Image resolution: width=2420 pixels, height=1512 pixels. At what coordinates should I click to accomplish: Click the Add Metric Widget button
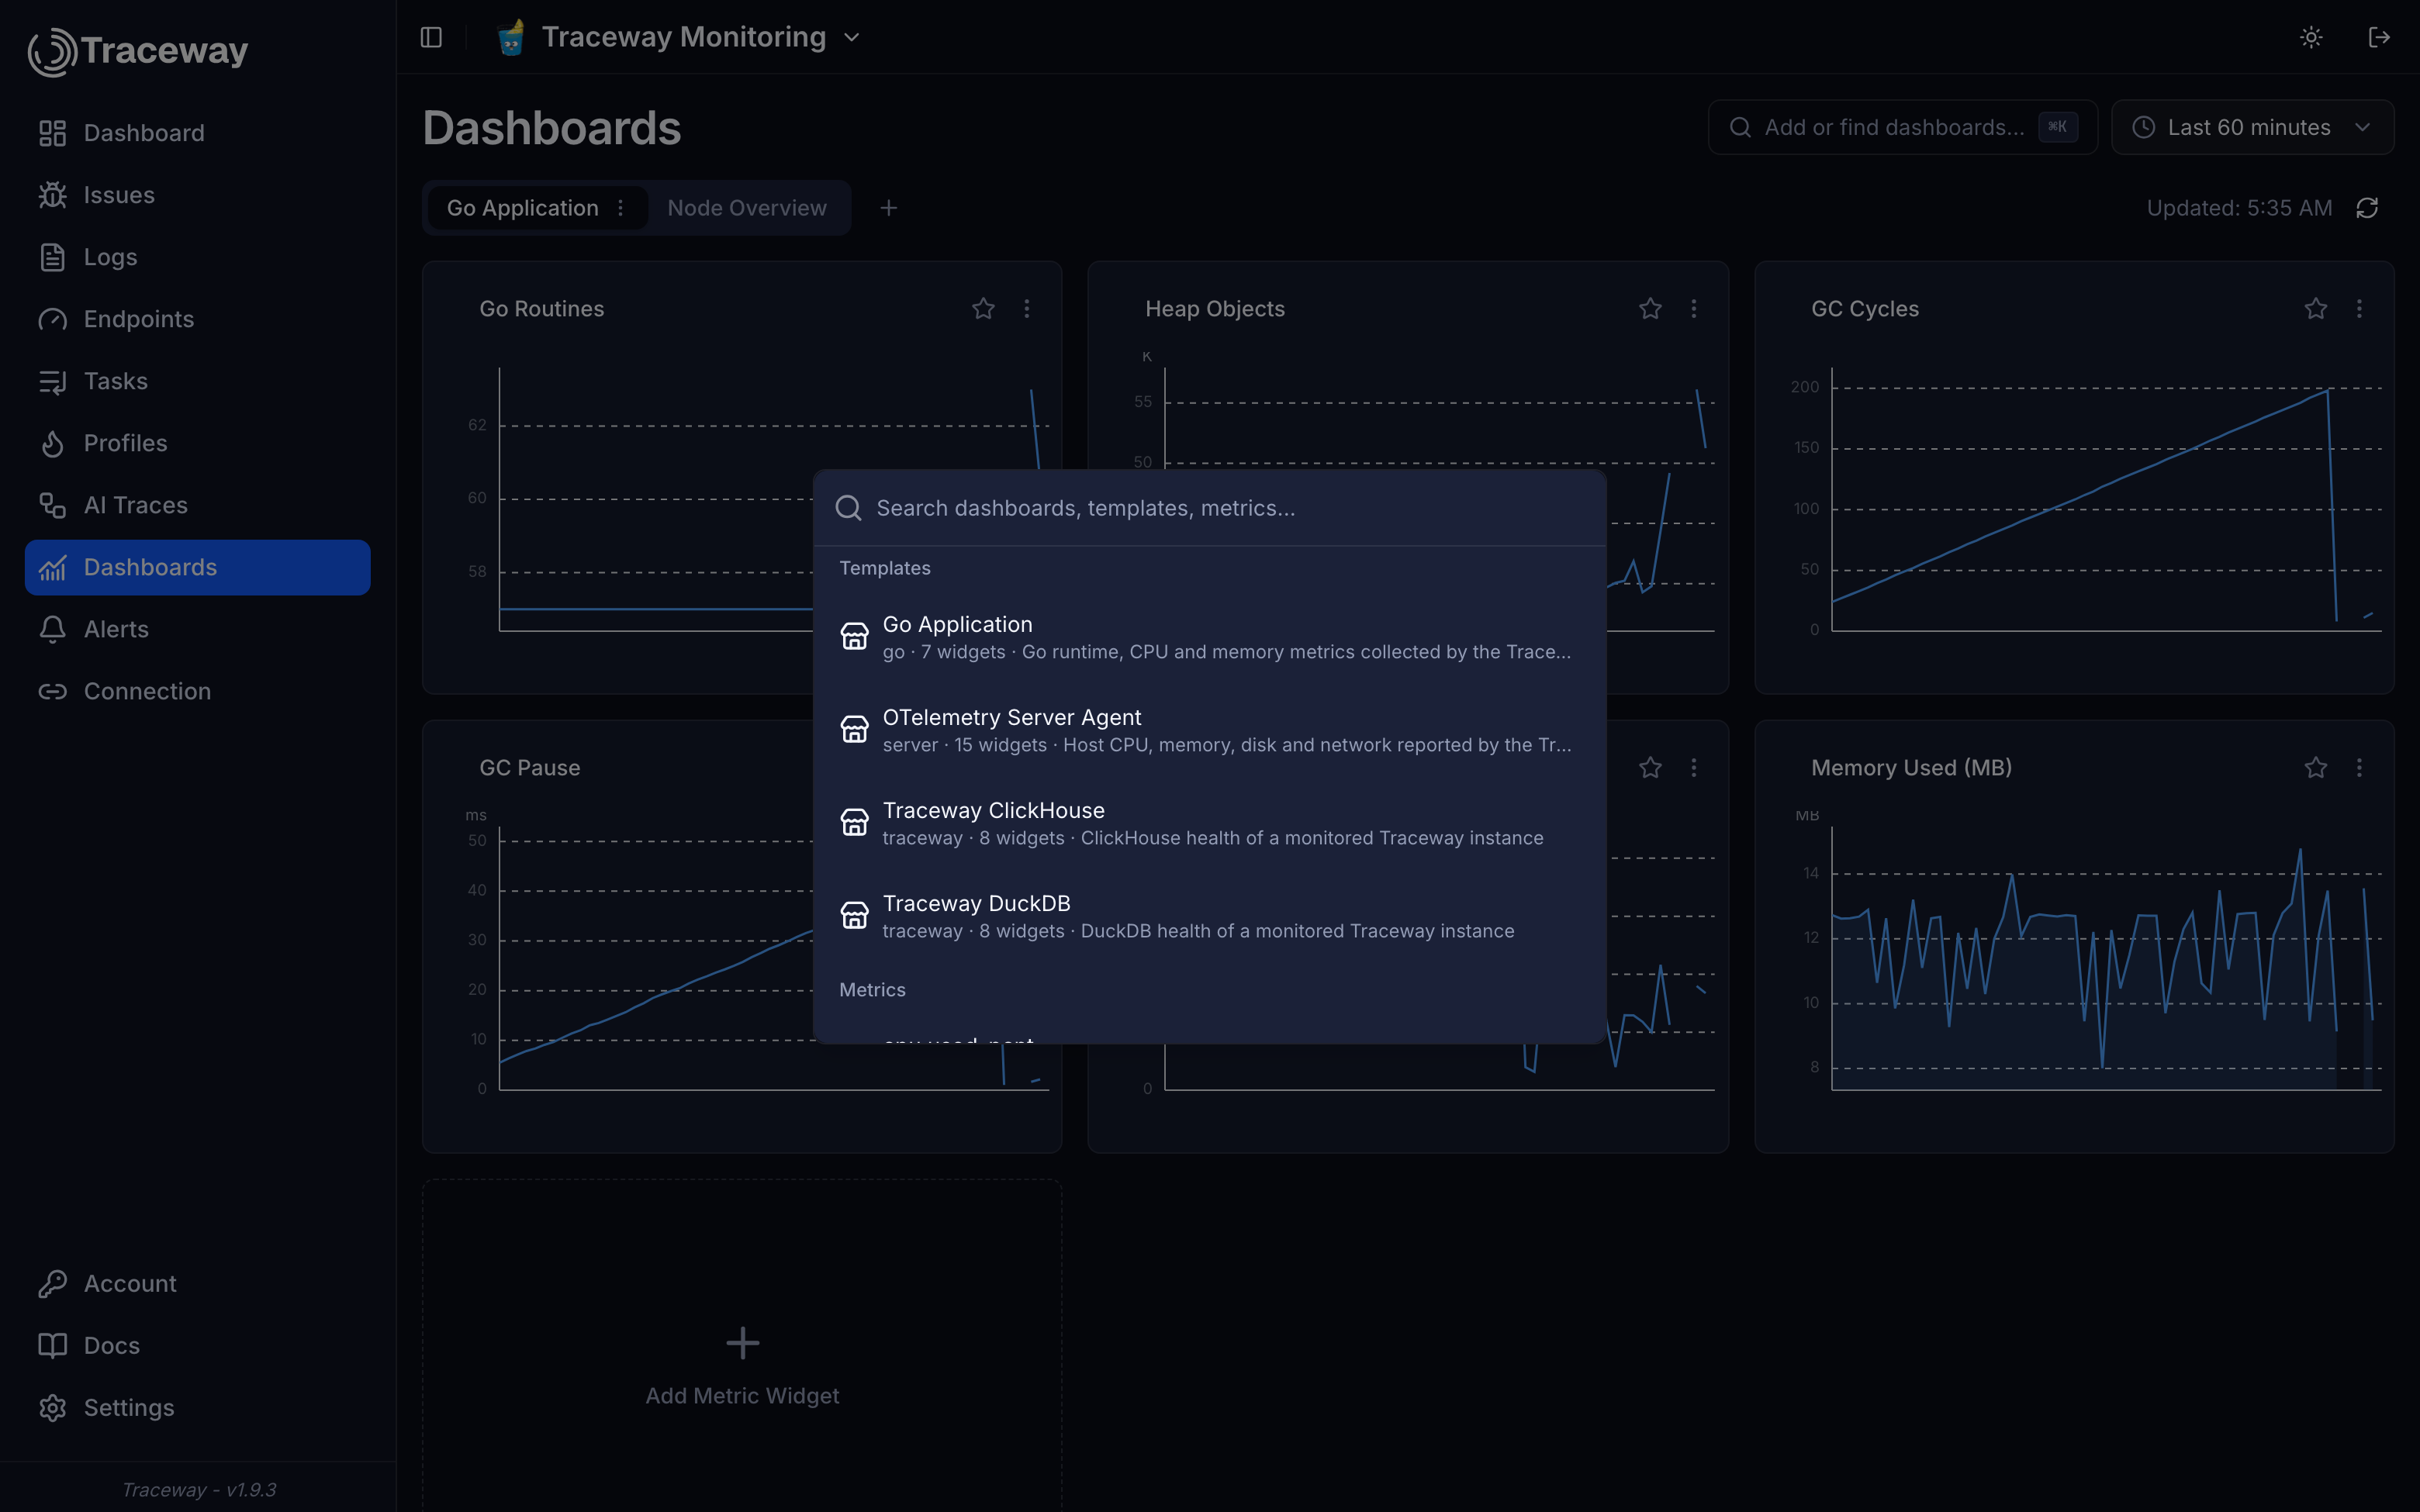click(x=742, y=1366)
